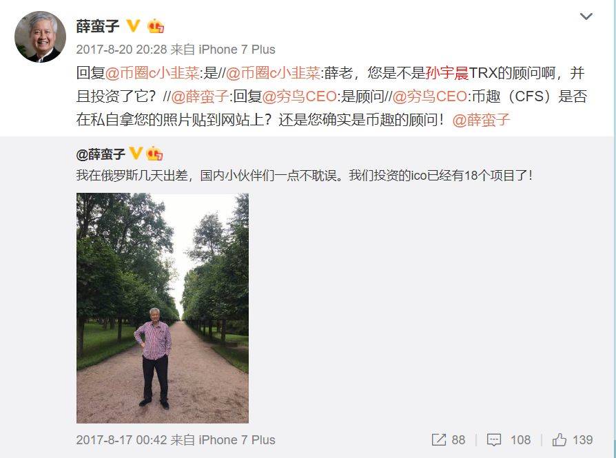
Task: Follow the first @币圈c小韭菜 mention link
Action: [152, 73]
